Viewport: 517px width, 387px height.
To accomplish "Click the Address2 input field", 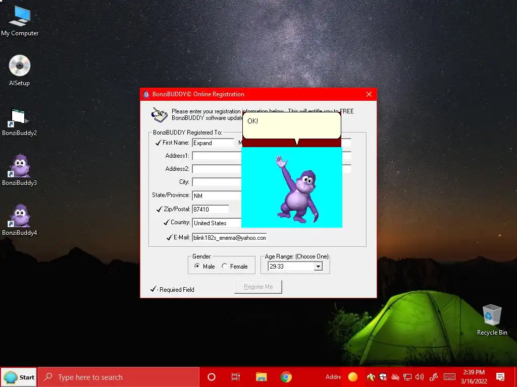I will click(217, 169).
